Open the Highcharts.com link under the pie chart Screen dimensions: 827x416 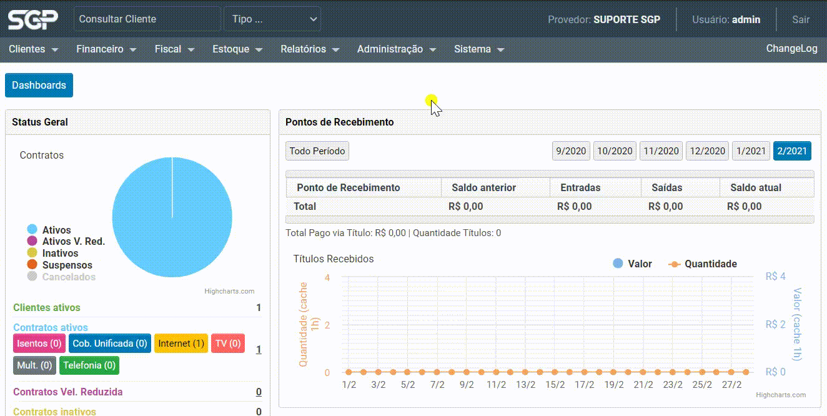(x=229, y=291)
